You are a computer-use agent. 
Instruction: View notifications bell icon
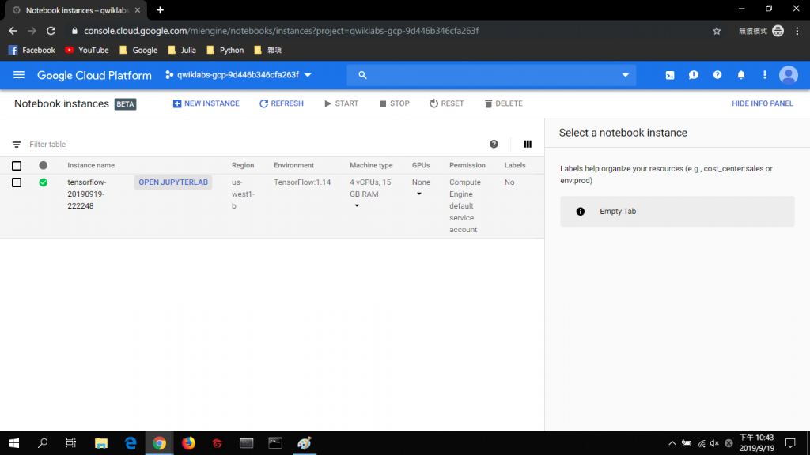coord(740,75)
